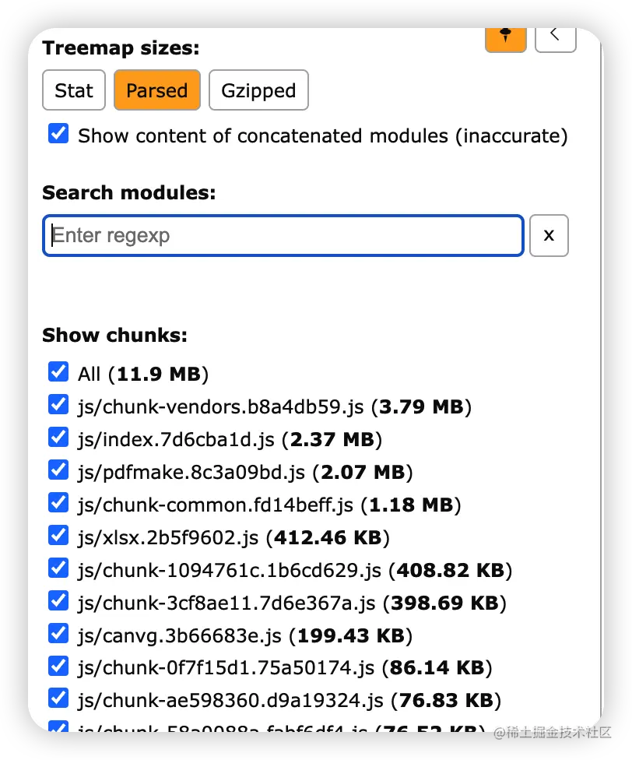Screen dimensions: 632x760
Task: Disable chunk-common.fd14beff.js chunk
Action: click(58, 502)
